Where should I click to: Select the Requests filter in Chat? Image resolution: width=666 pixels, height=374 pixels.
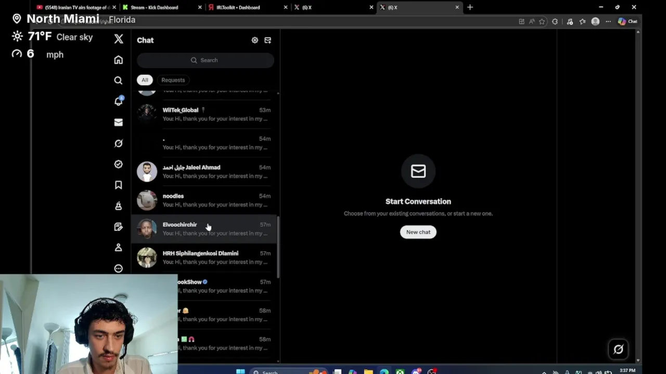[x=173, y=80]
